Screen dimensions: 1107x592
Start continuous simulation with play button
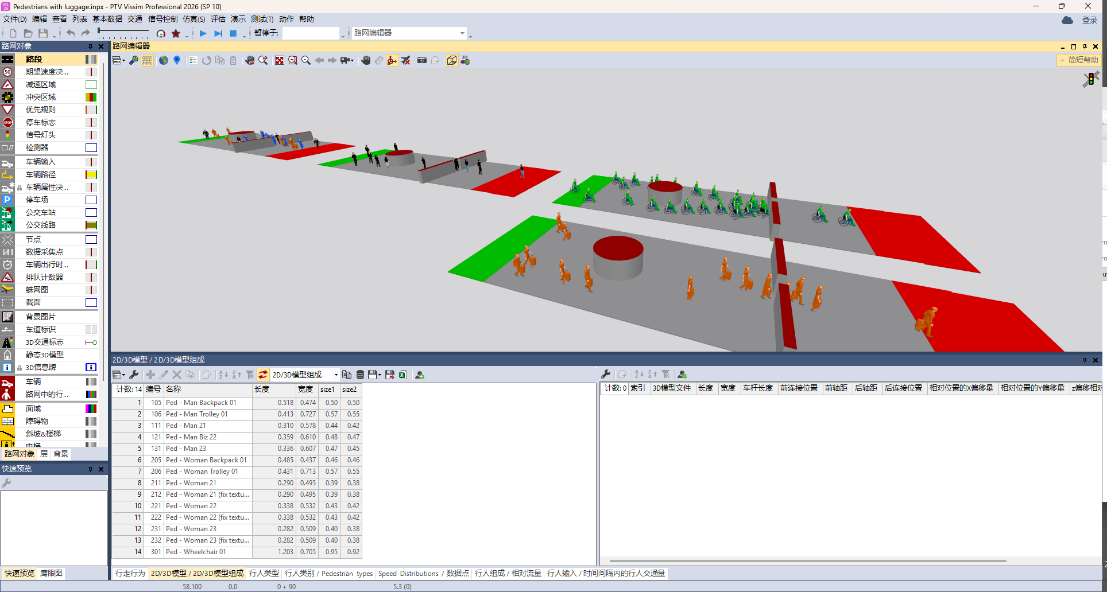point(203,33)
